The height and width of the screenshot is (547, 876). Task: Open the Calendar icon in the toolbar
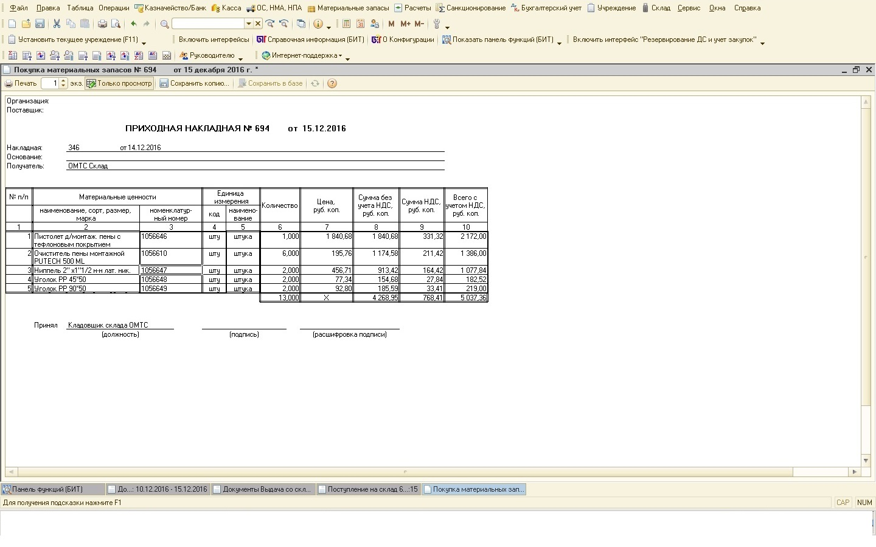361,24
